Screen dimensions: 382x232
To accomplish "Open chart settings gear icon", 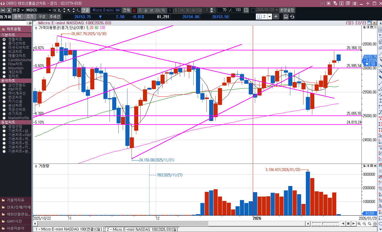I will (x=375, y=224).
